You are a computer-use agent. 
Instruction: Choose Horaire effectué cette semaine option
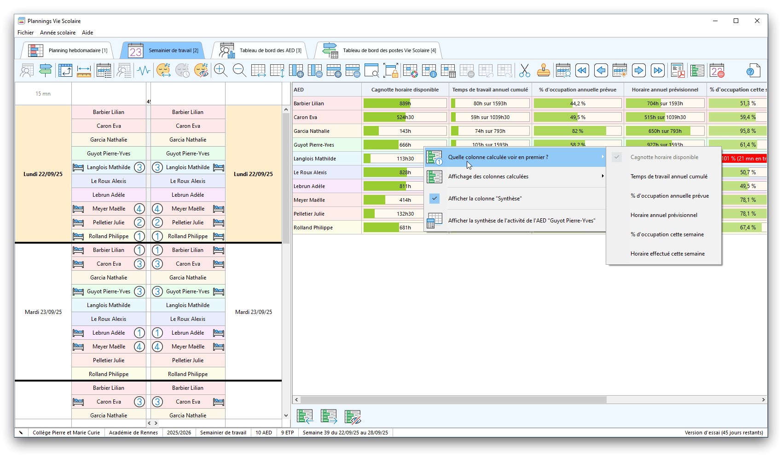click(667, 254)
